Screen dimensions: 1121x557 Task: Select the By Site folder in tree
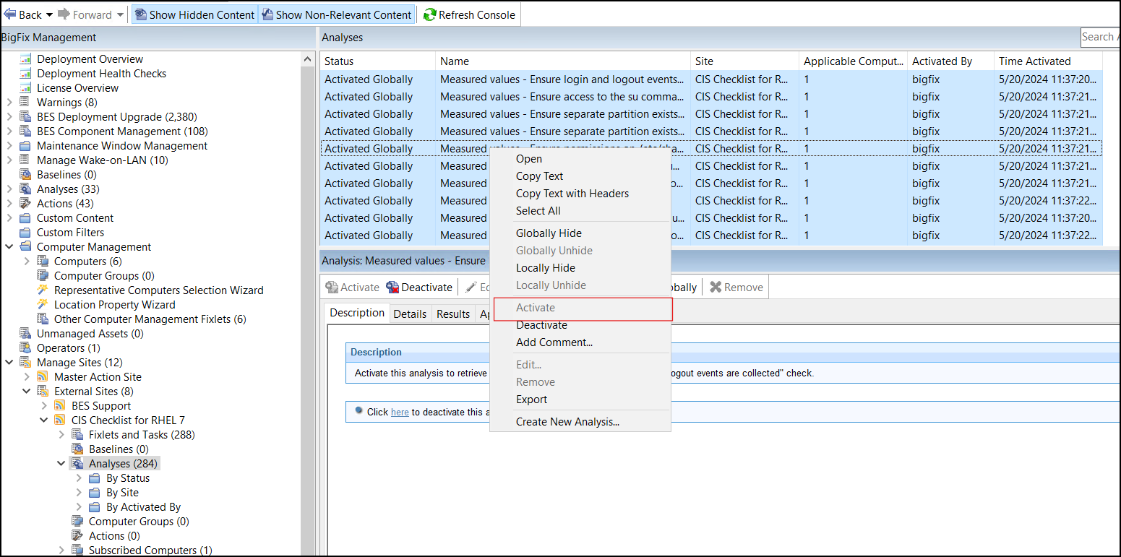point(122,493)
